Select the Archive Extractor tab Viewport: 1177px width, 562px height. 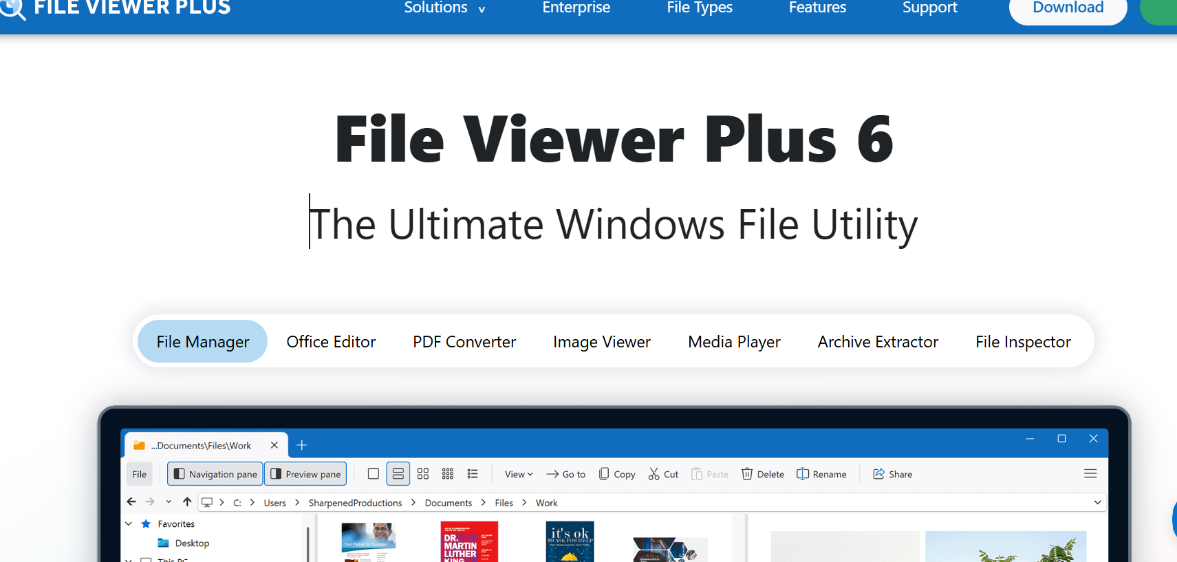coord(878,341)
